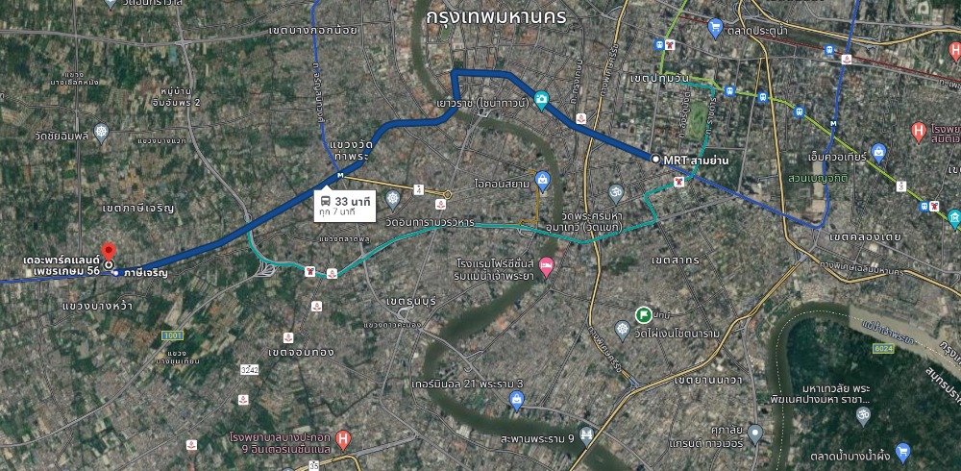Open the ไอคอนสยาม shopping bag marker
The height and width of the screenshot is (471, 961).
click(542, 181)
